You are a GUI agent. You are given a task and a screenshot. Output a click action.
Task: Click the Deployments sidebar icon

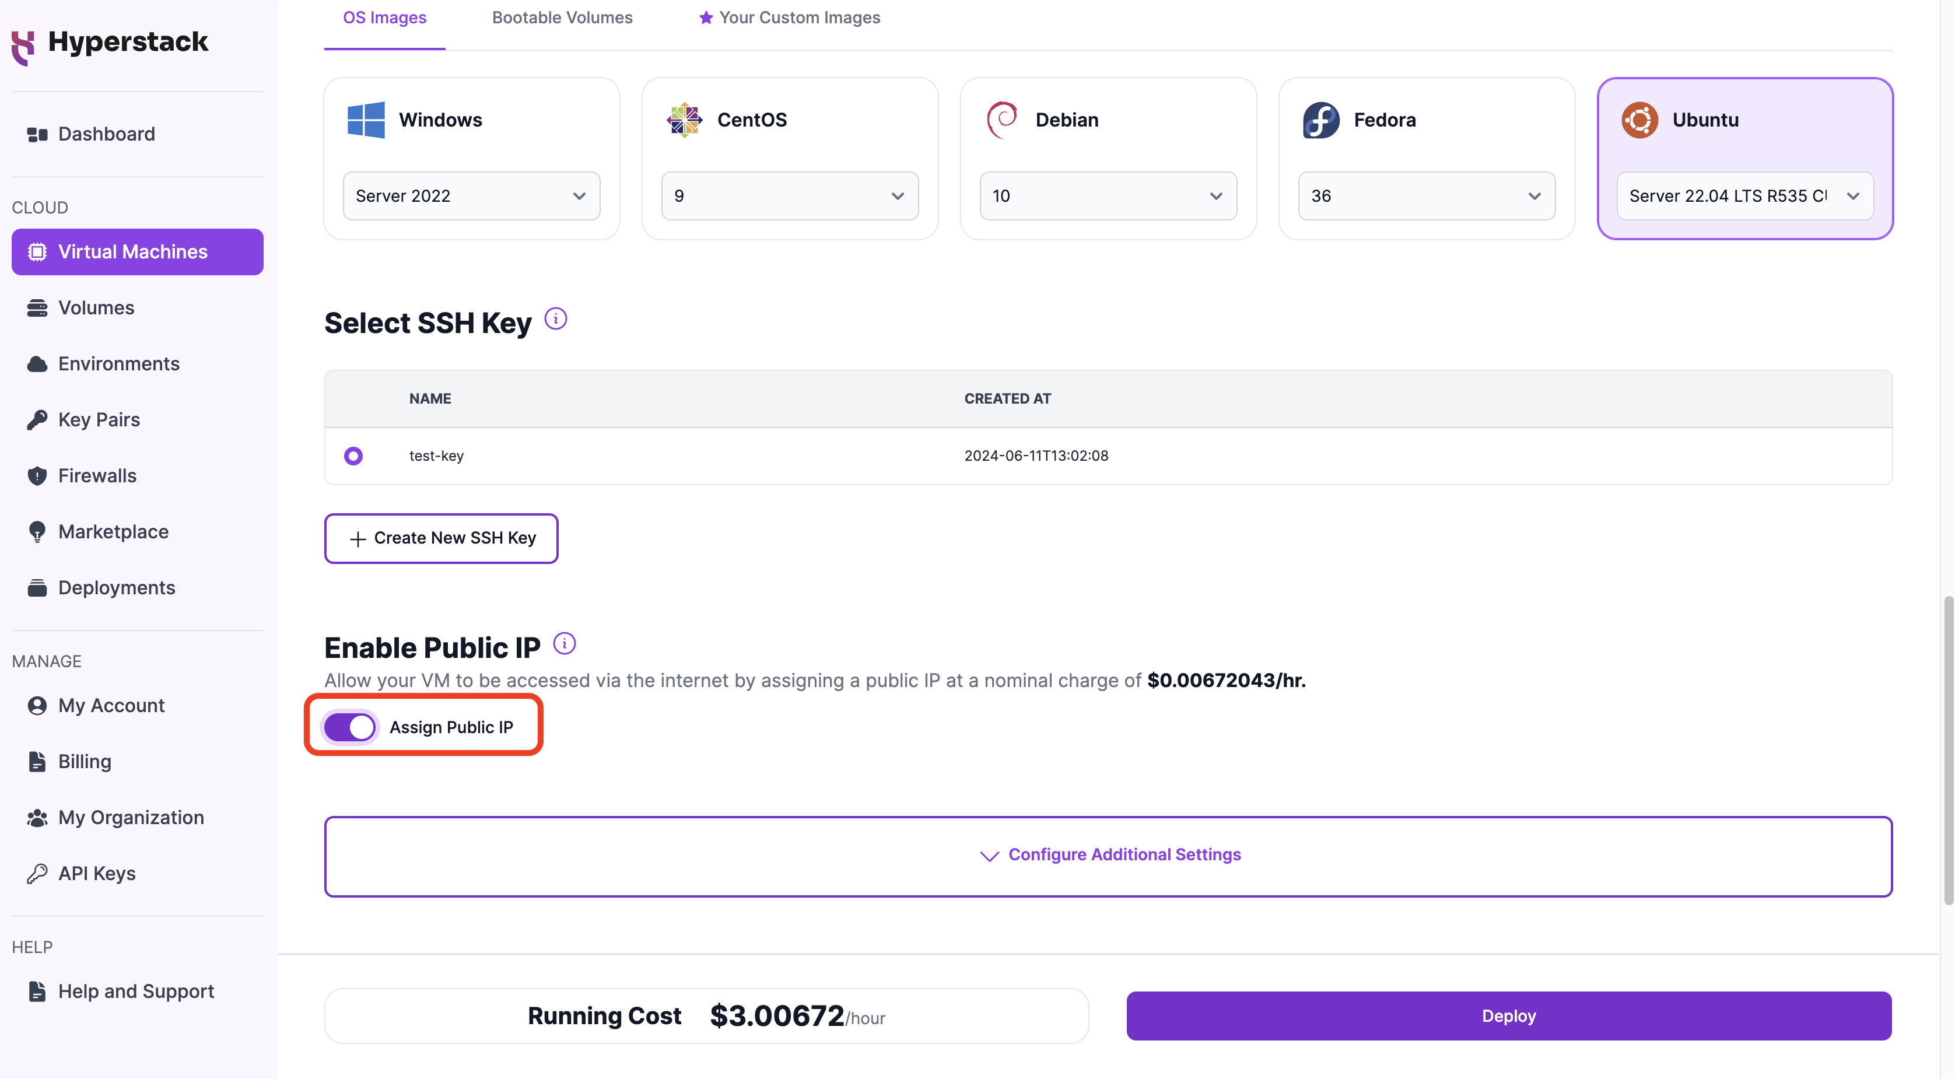pos(36,586)
